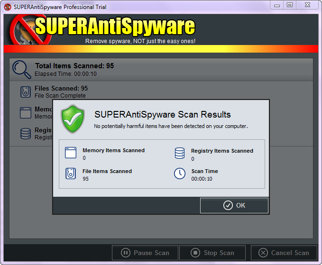
Task: Click the registry database icon in main panel
Action: (x=26, y=134)
